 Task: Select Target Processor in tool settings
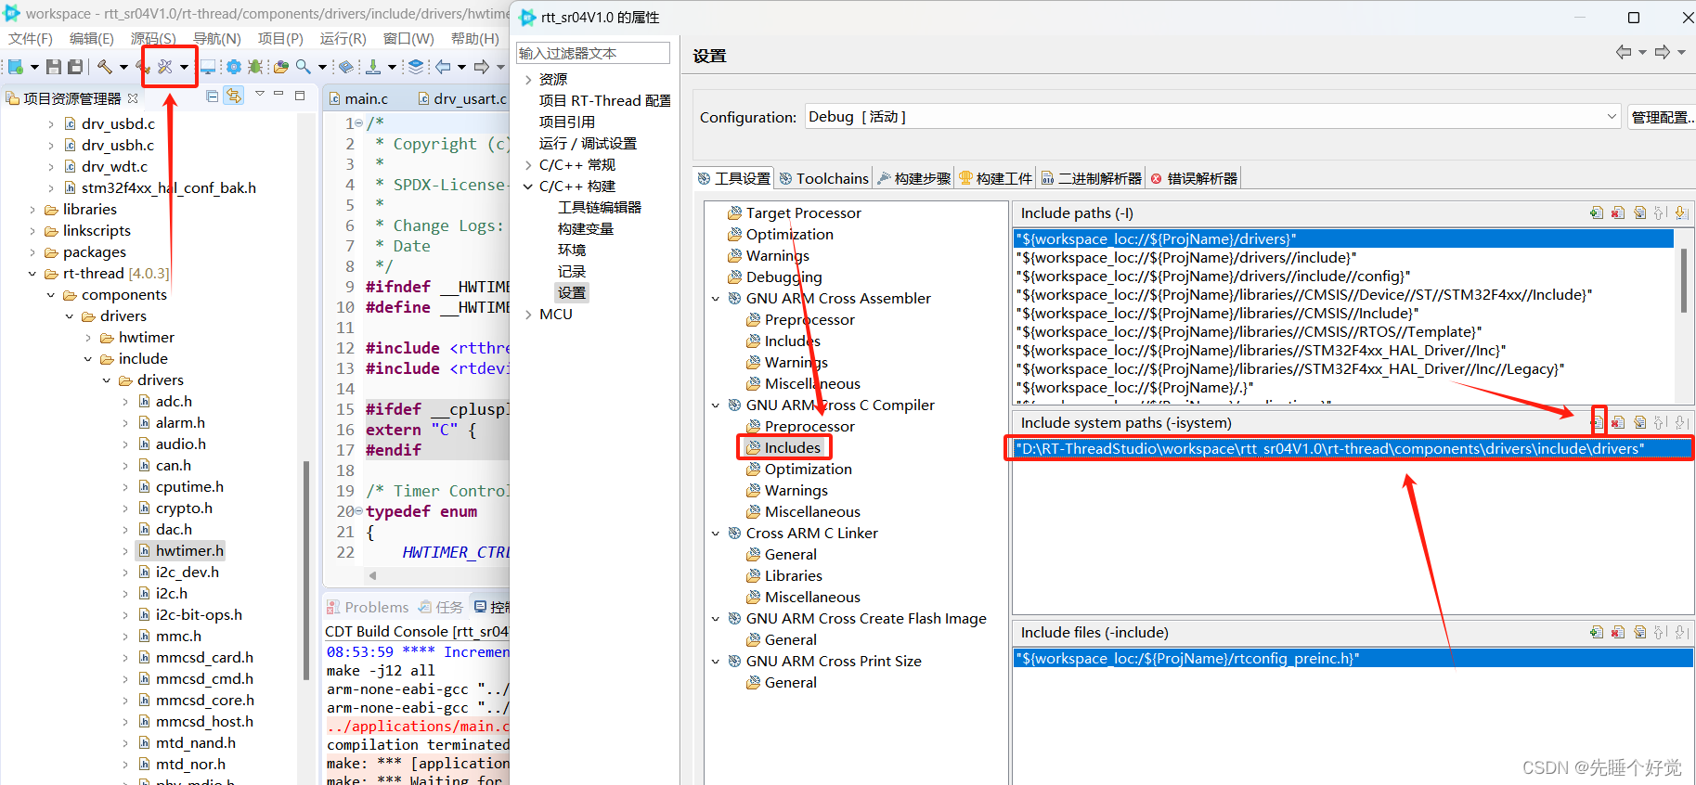[803, 213]
